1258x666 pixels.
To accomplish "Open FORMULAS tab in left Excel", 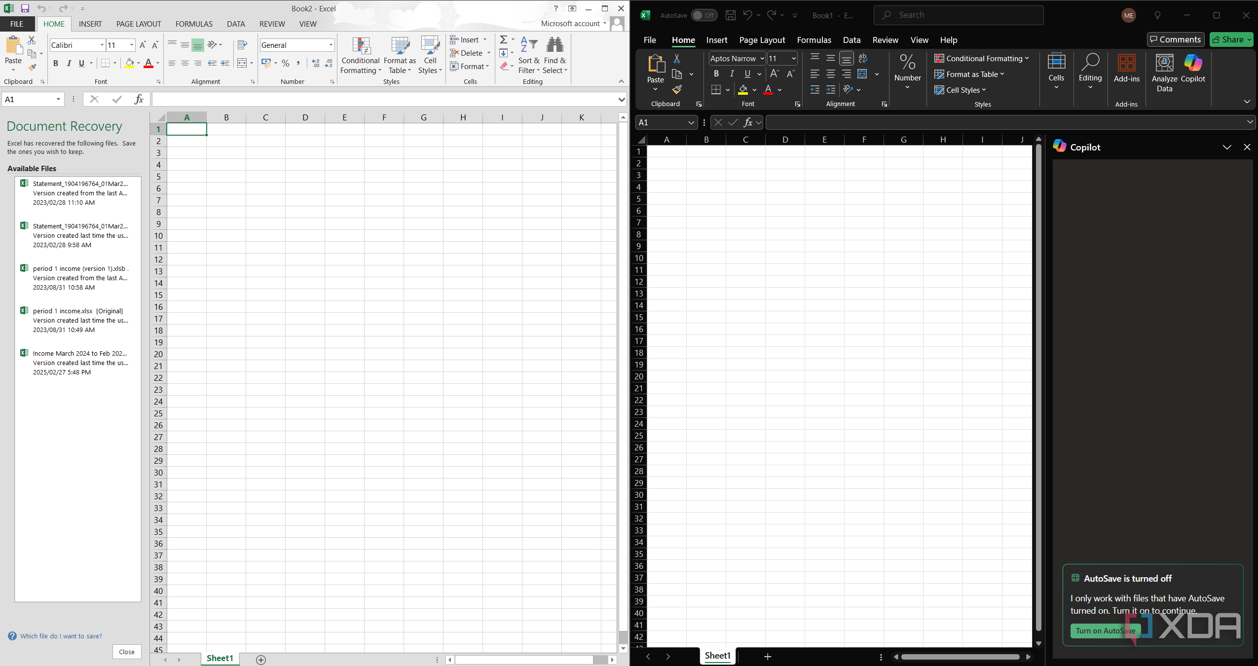I will (x=194, y=24).
